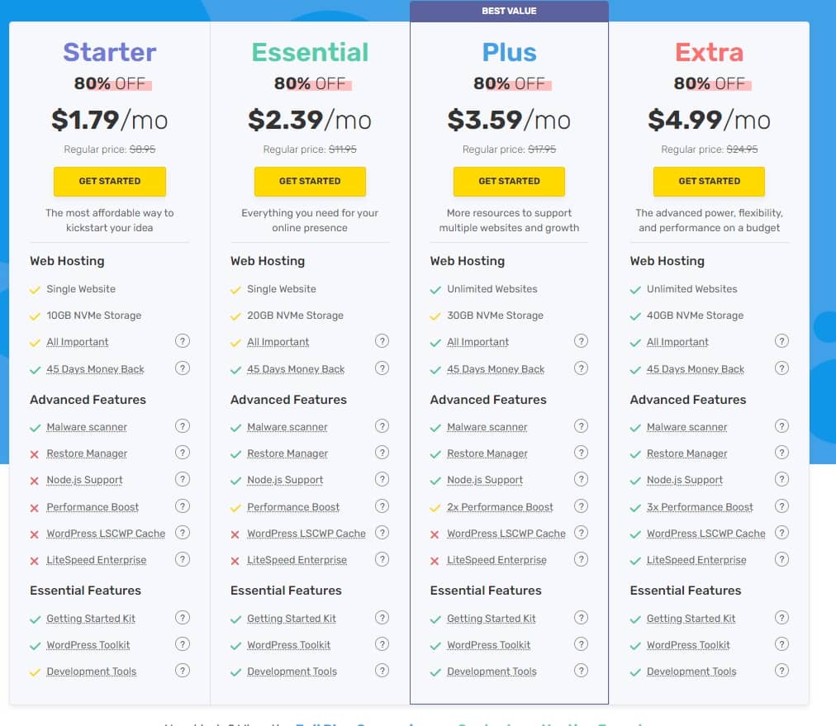Open help icon for Extra's All Important
The height and width of the screenshot is (726, 836).
click(x=781, y=341)
